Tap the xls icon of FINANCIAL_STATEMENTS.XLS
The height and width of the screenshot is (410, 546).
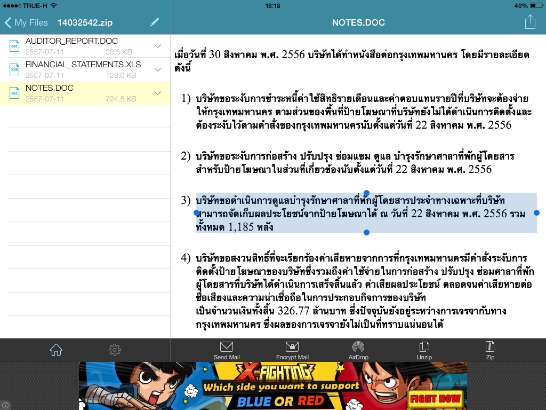(x=14, y=69)
